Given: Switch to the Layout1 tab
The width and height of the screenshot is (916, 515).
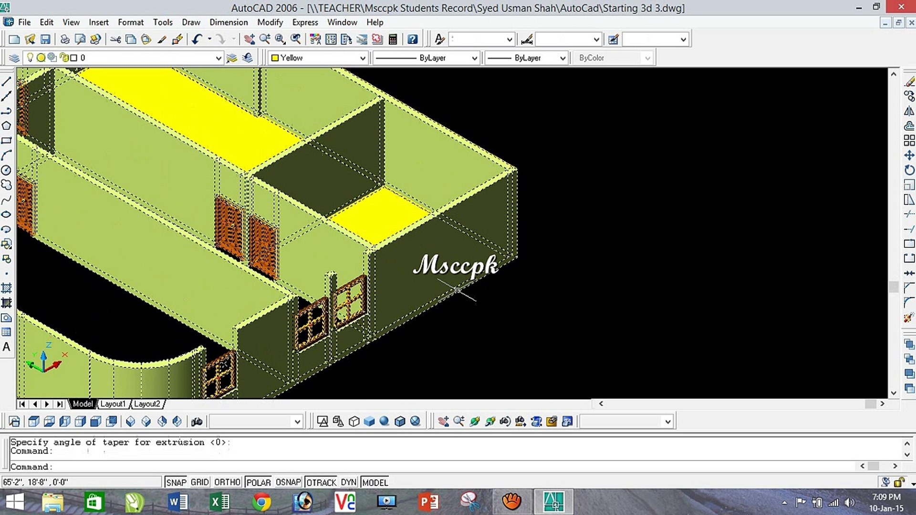Looking at the screenshot, I should pyautogui.click(x=113, y=404).
